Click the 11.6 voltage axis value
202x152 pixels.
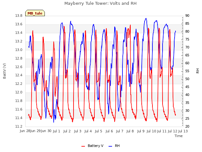point(19,109)
